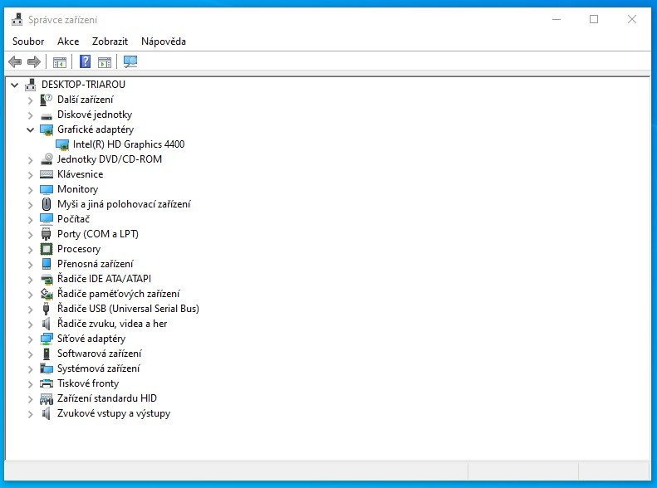Open the Zobrazit menu
The height and width of the screenshot is (488, 657).
click(110, 41)
